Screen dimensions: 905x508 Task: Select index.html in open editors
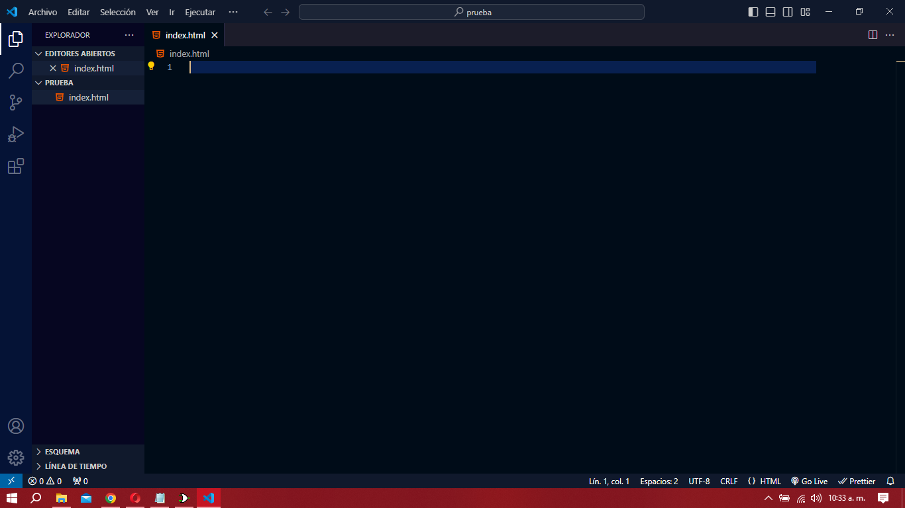point(88,68)
